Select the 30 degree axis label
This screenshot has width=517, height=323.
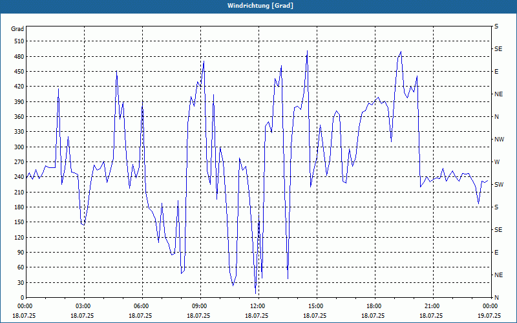(x=21, y=282)
